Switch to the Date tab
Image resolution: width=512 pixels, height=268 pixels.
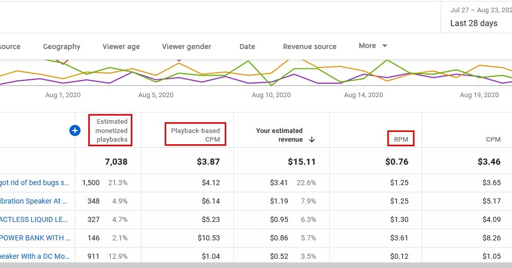coord(247,47)
